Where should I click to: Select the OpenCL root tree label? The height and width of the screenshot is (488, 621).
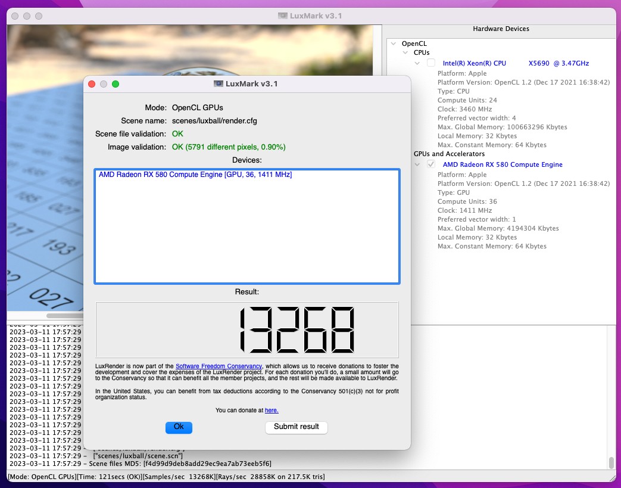[x=414, y=43]
